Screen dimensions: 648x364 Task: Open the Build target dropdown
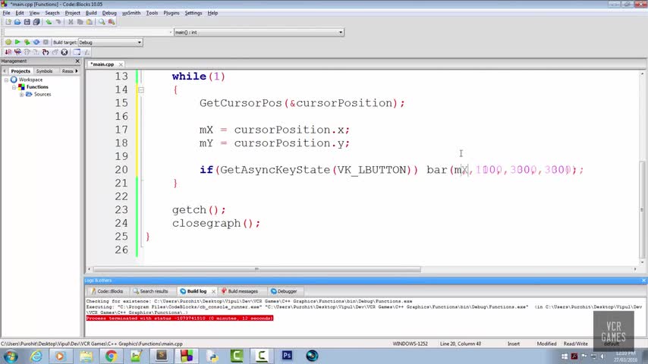tap(110, 42)
